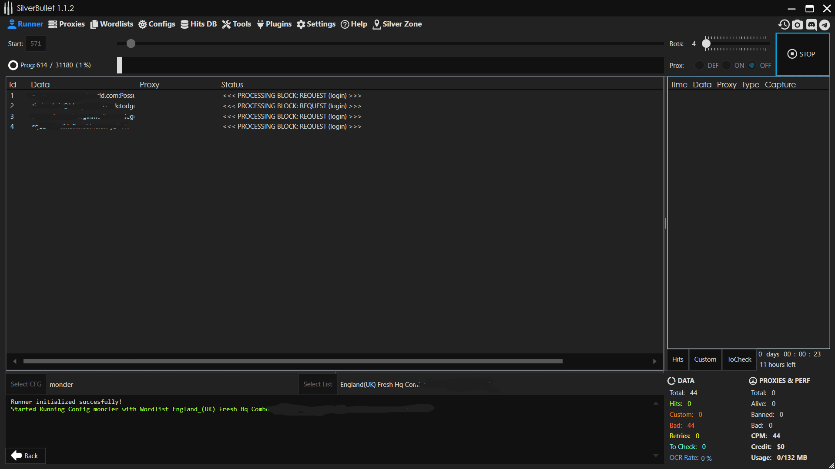
Task: Click the camera screenshot icon
Action: point(797,24)
